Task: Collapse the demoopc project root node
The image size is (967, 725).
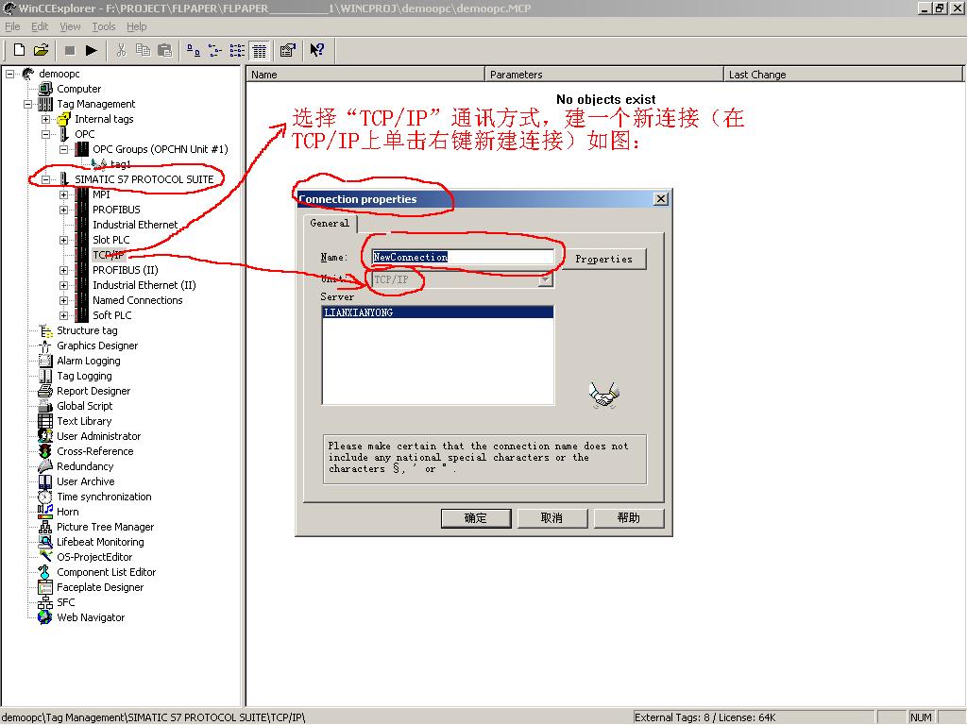Action: click(9, 74)
